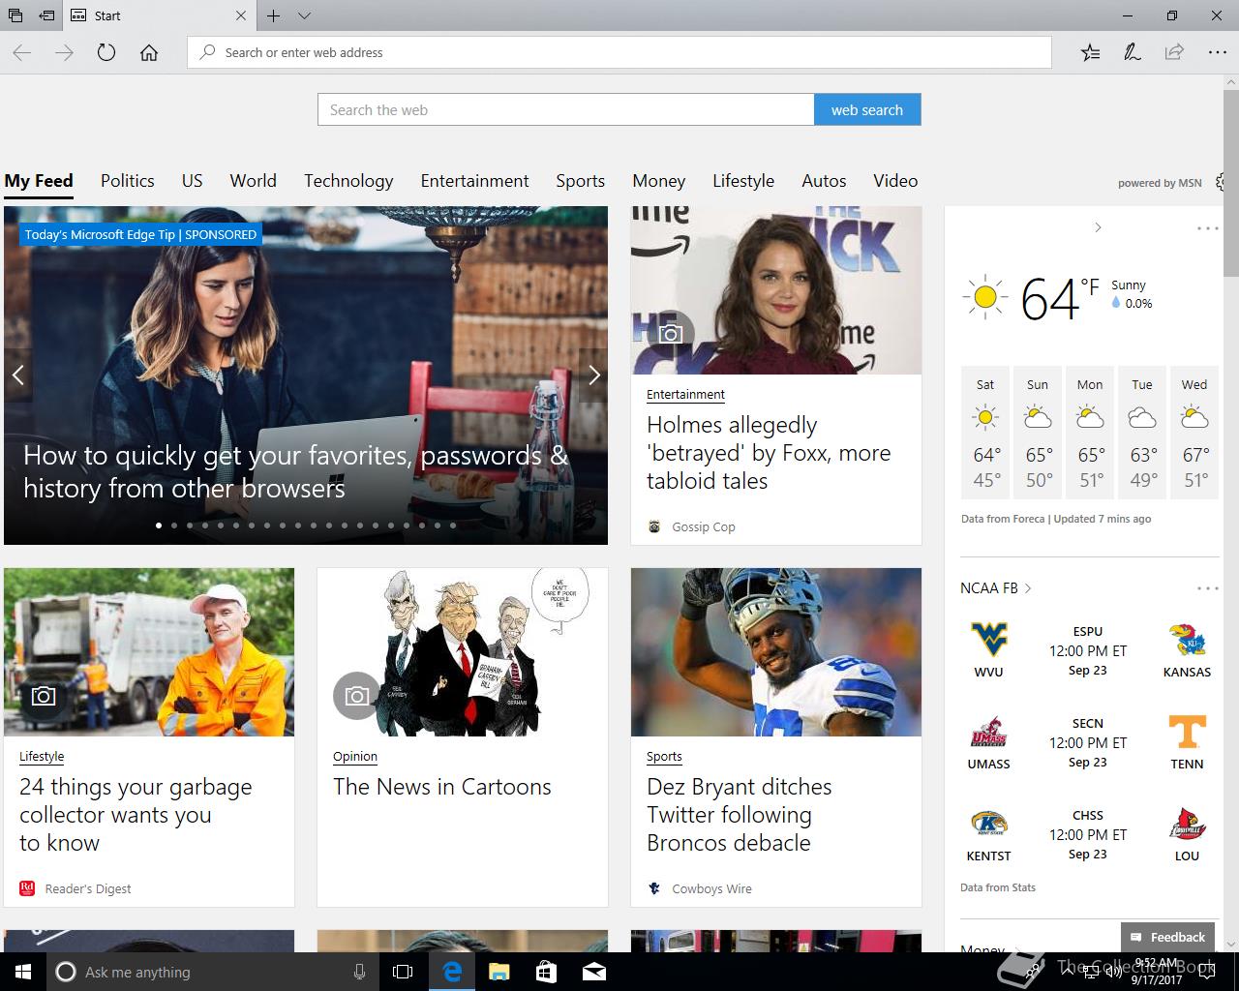Viewport: 1239px width, 991px height.
Task: Open File Explorer from taskbar
Action: point(499,972)
